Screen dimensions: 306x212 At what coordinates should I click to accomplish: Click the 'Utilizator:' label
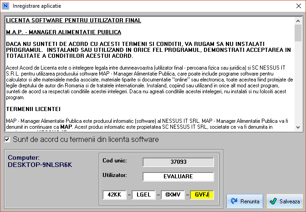pos(115,175)
